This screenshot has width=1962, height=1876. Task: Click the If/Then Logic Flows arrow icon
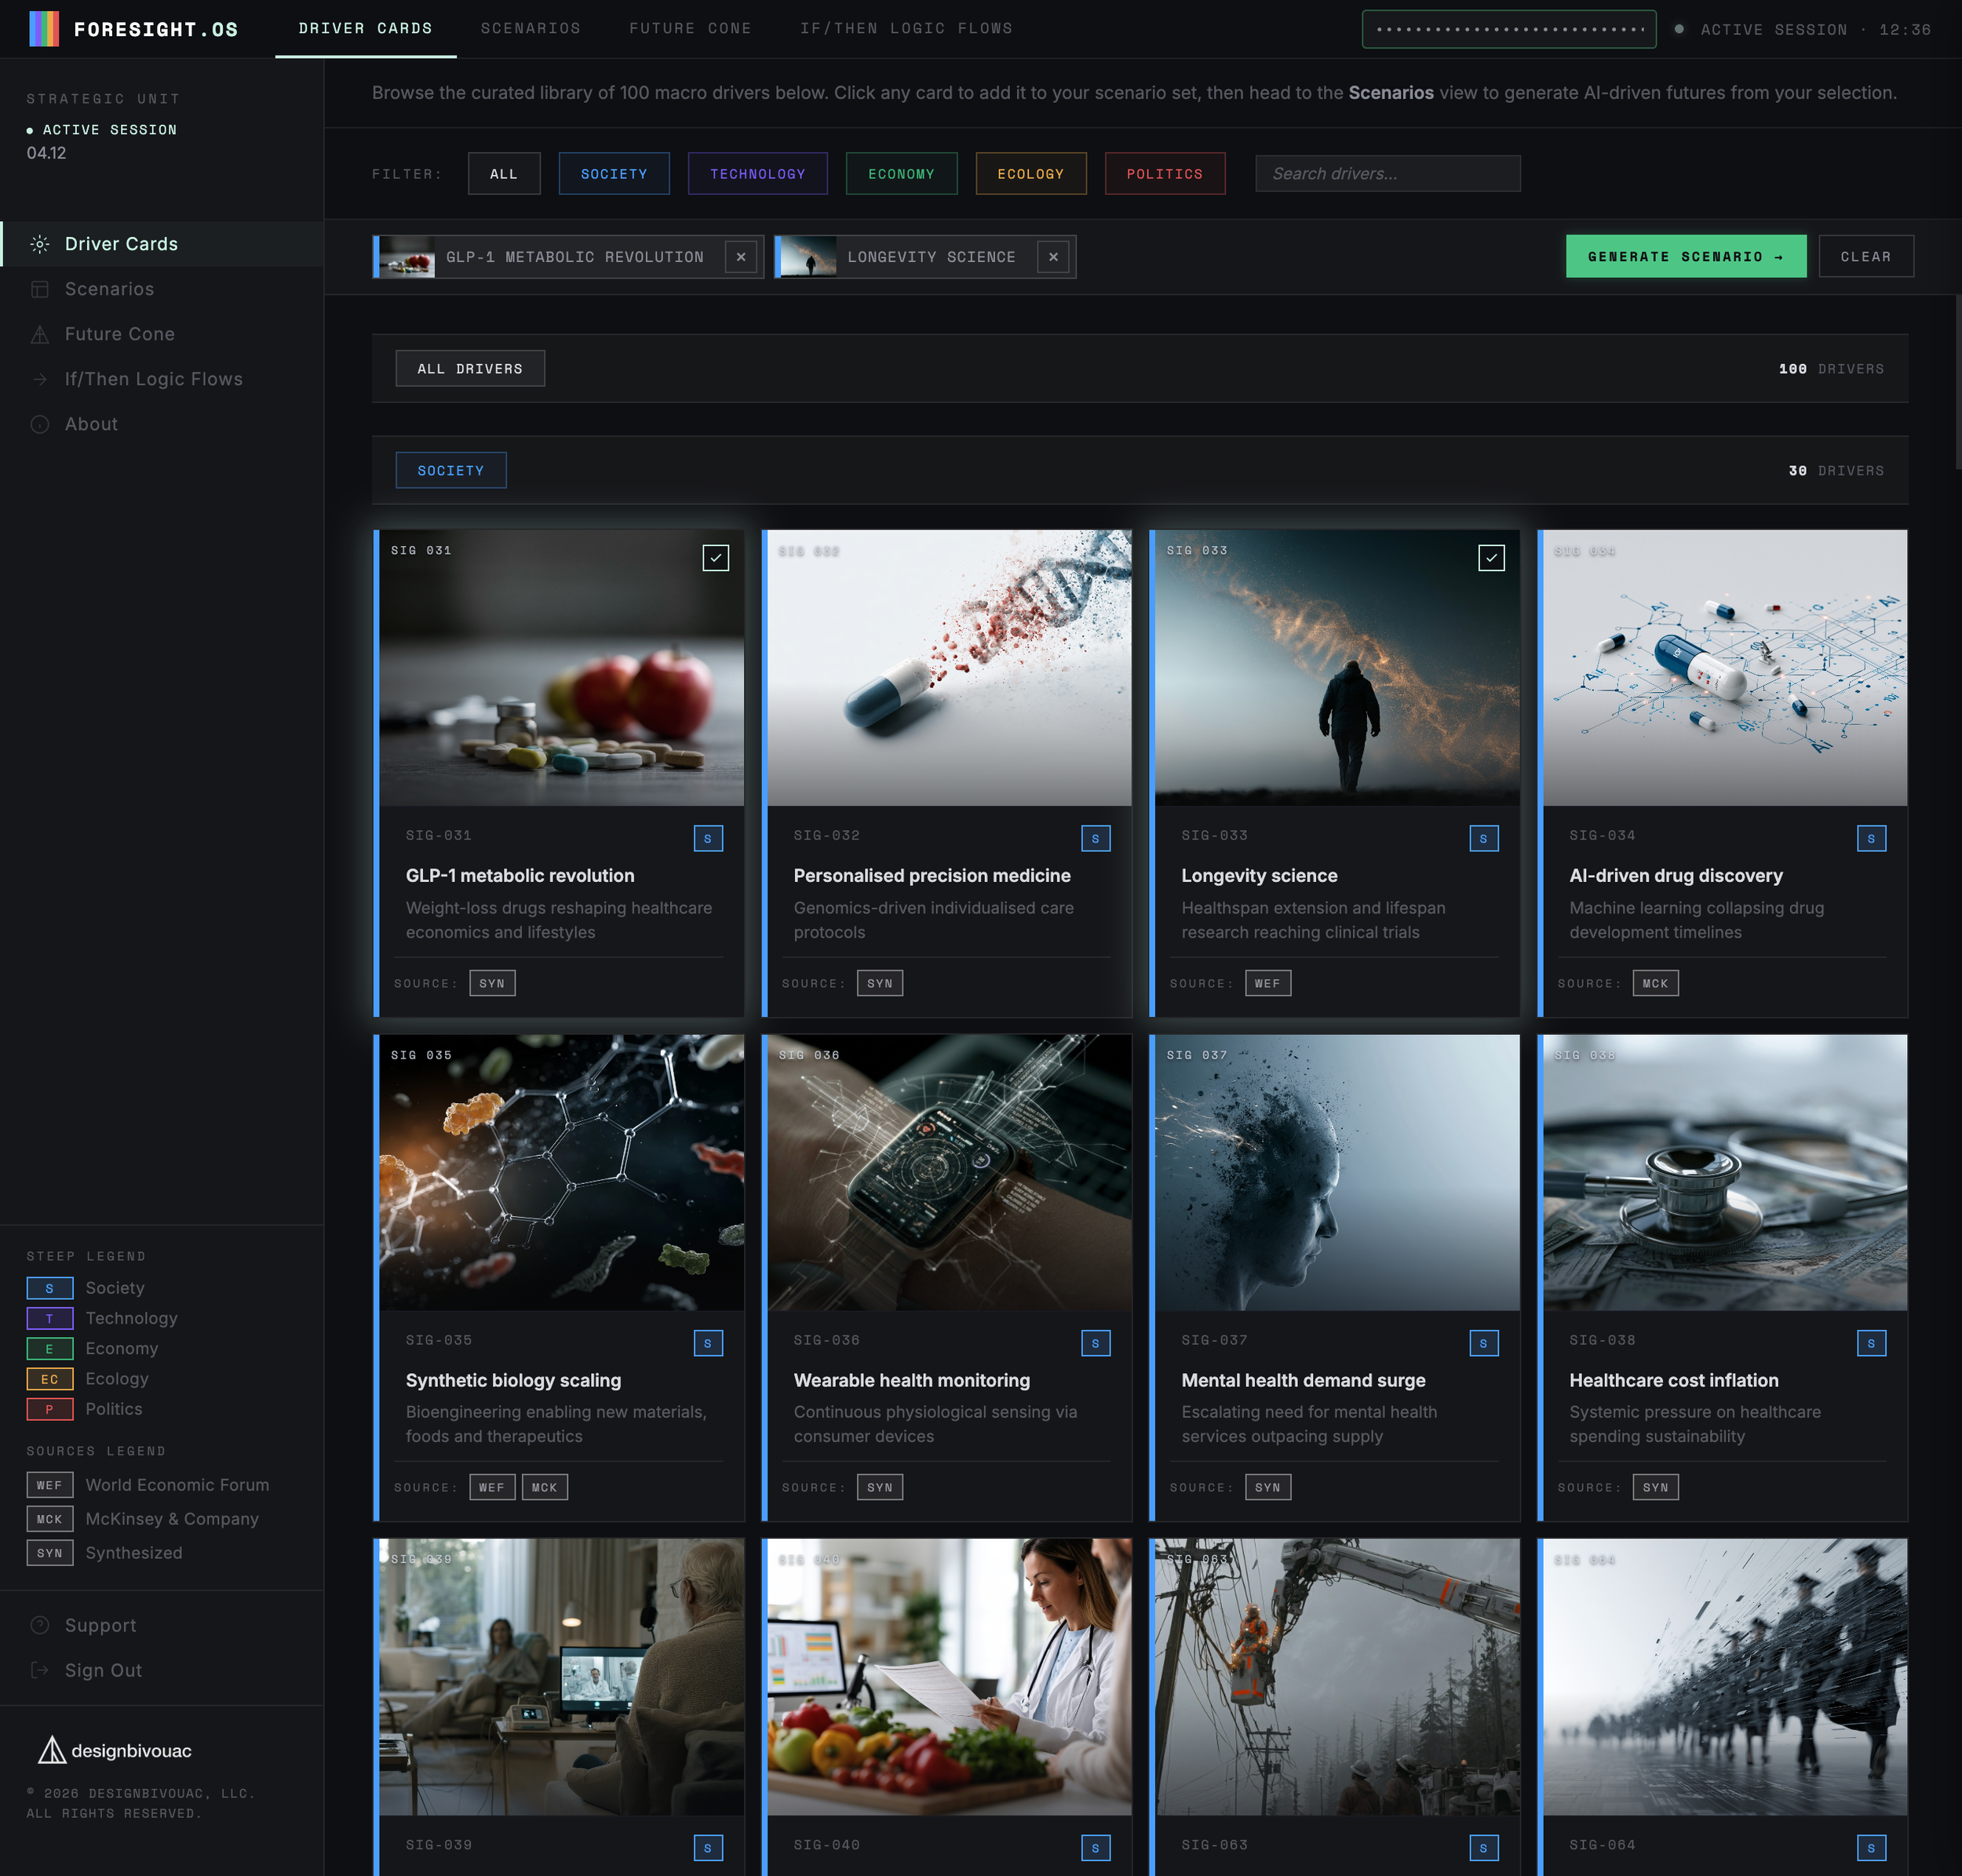pyautogui.click(x=40, y=379)
